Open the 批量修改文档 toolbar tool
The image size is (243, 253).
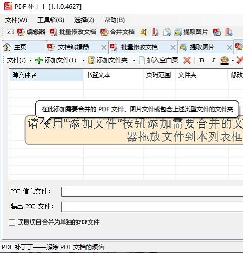click(73, 32)
